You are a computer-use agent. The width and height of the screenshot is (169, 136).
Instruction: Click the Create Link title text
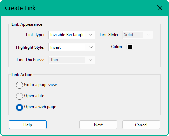[20, 8]
